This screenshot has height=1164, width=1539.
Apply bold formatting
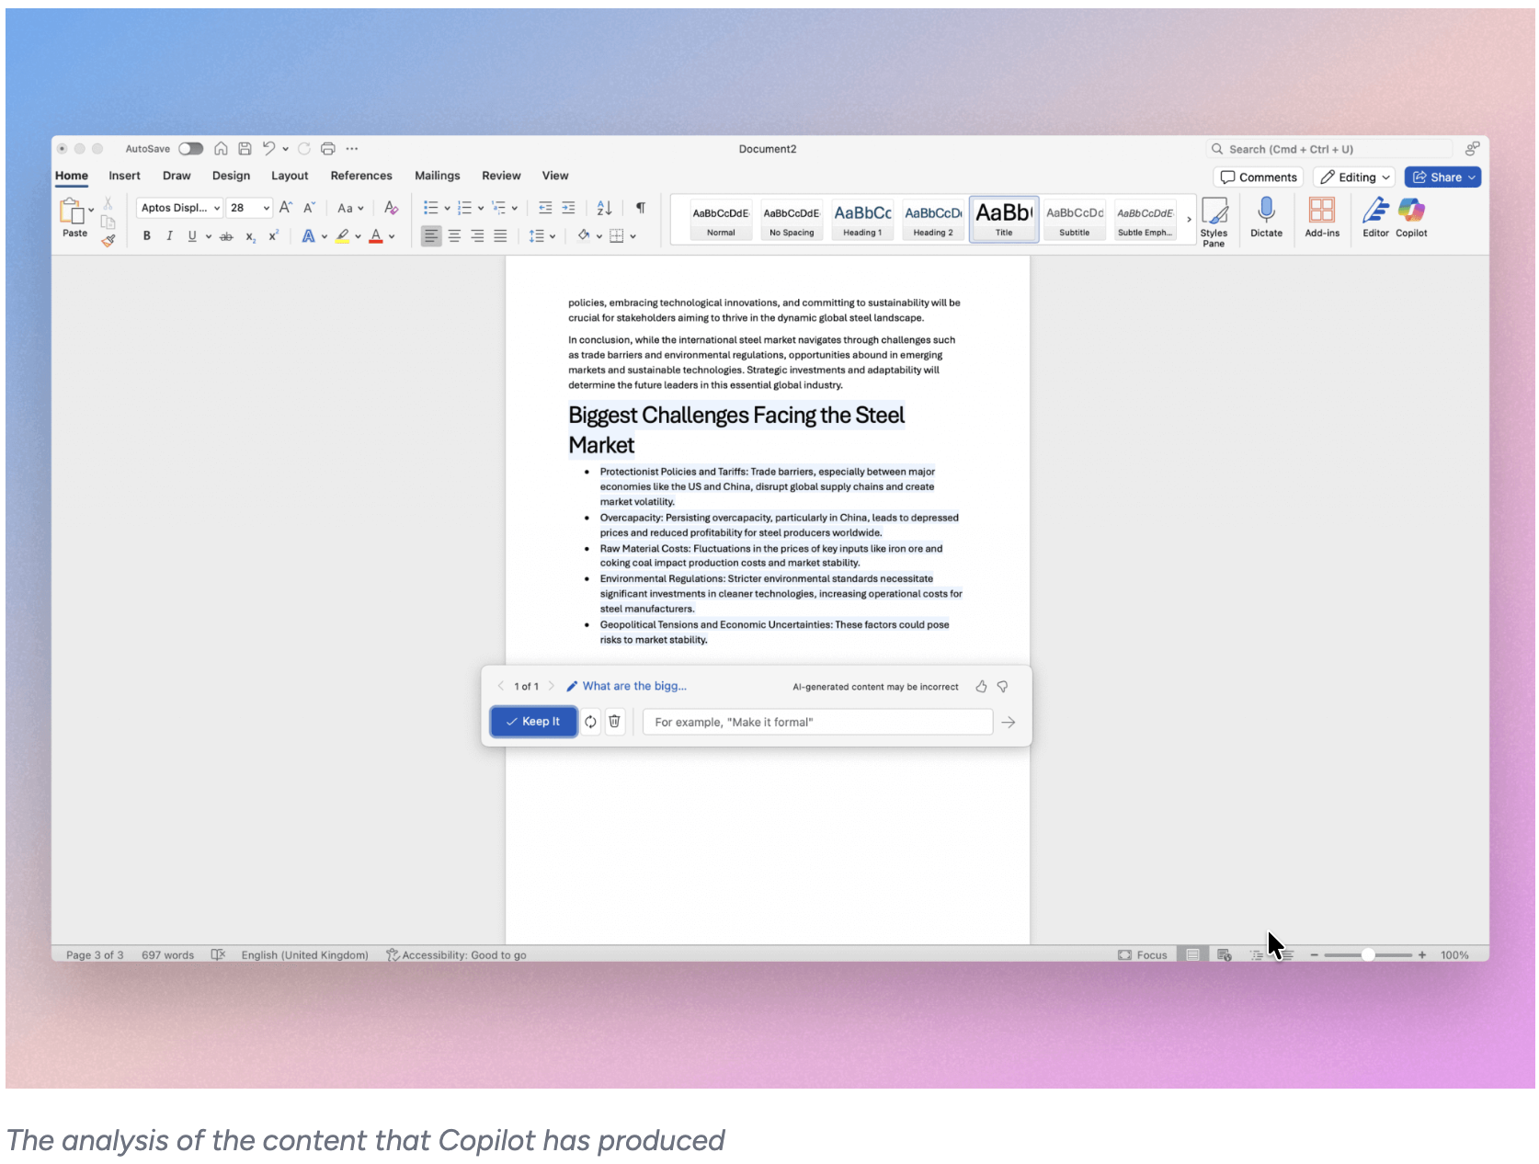pos(146,236)
